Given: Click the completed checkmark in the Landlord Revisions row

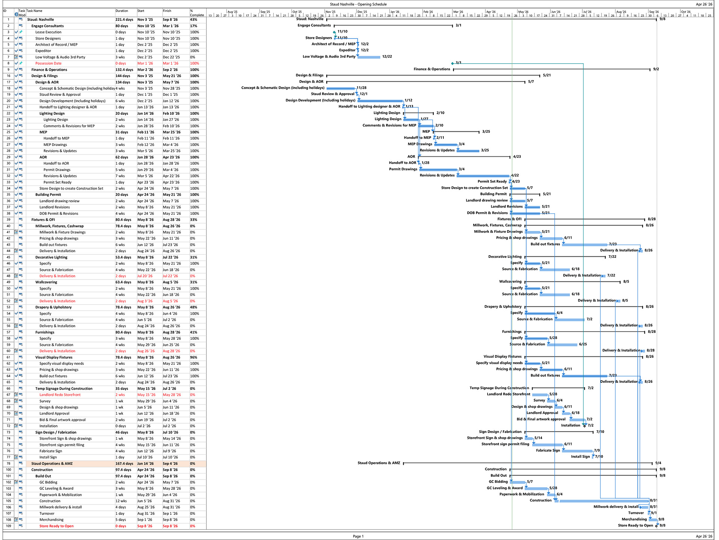Looking at the screenshot, I should [x=16, y=207].
